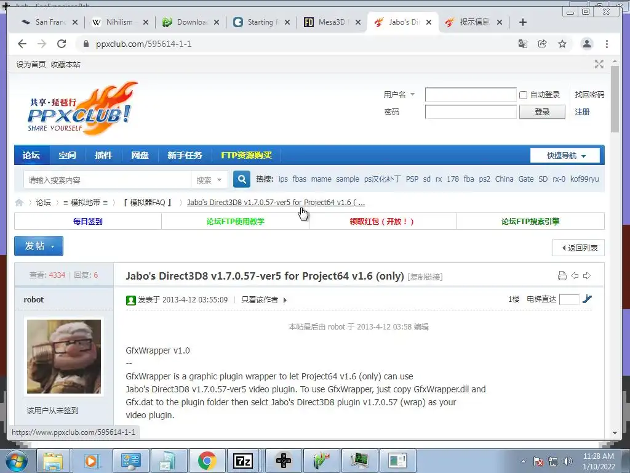Click the volume speaker tray icon

pos(567,461)
